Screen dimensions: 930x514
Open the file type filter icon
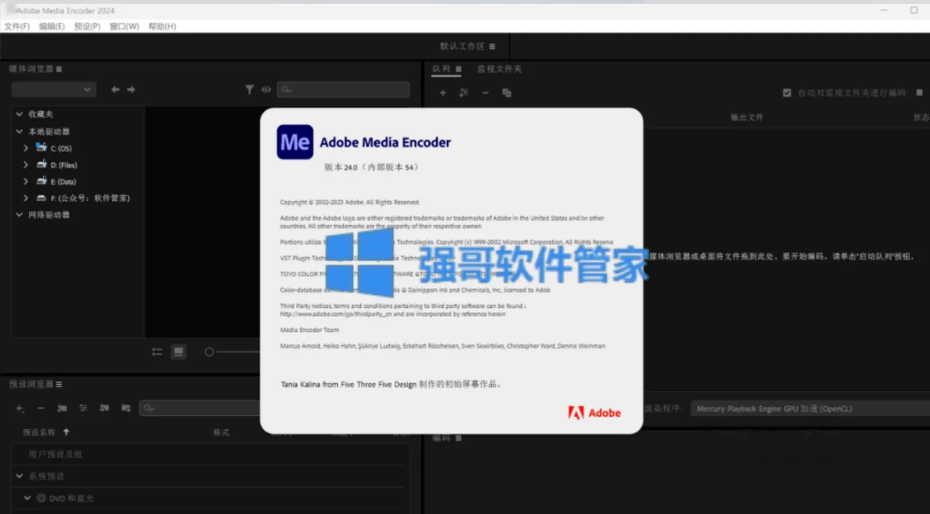point(249,89)
